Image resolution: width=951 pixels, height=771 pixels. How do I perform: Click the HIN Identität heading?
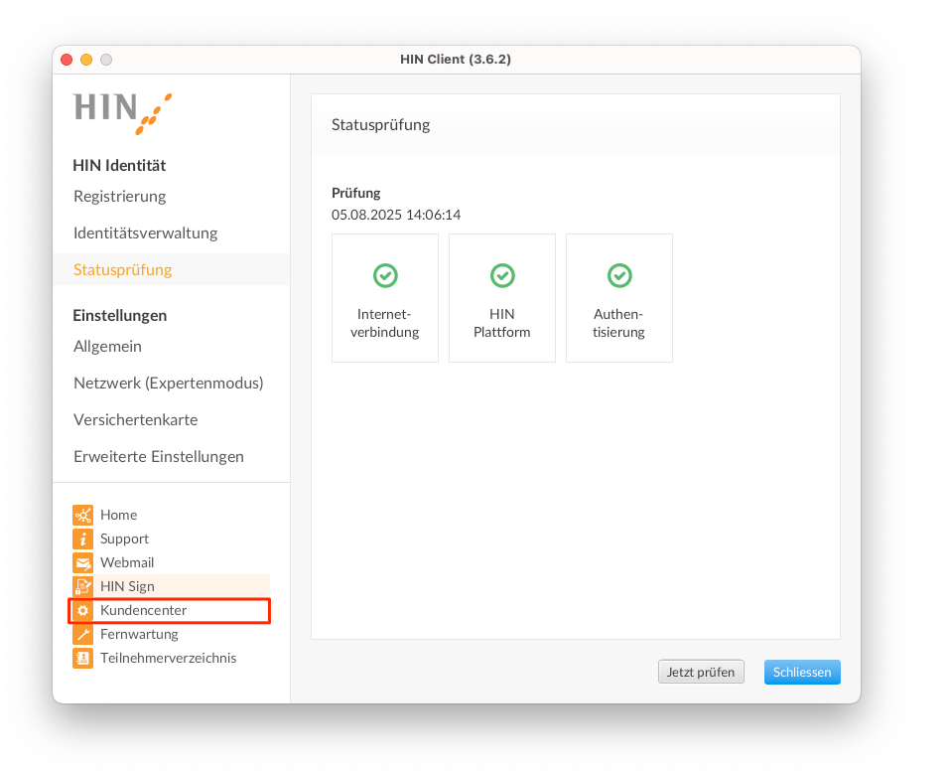coord(119,165)
